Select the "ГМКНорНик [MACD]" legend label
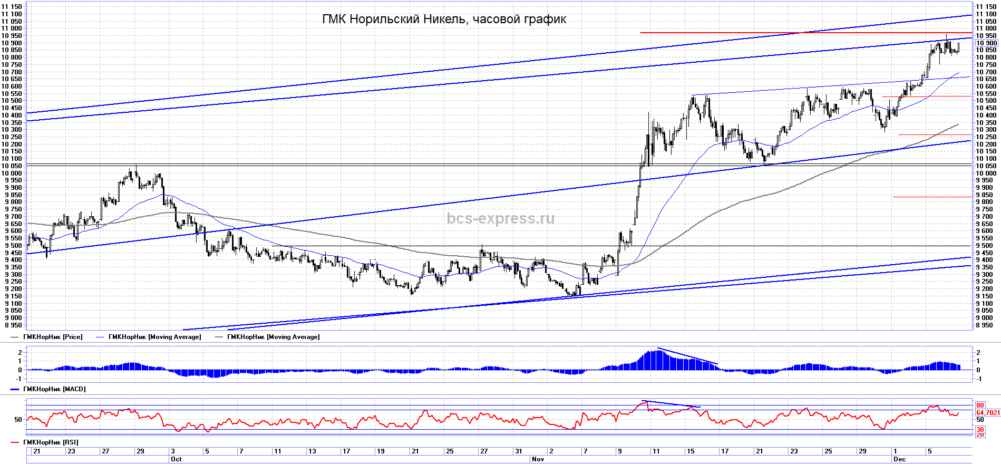 coord(54,389)
